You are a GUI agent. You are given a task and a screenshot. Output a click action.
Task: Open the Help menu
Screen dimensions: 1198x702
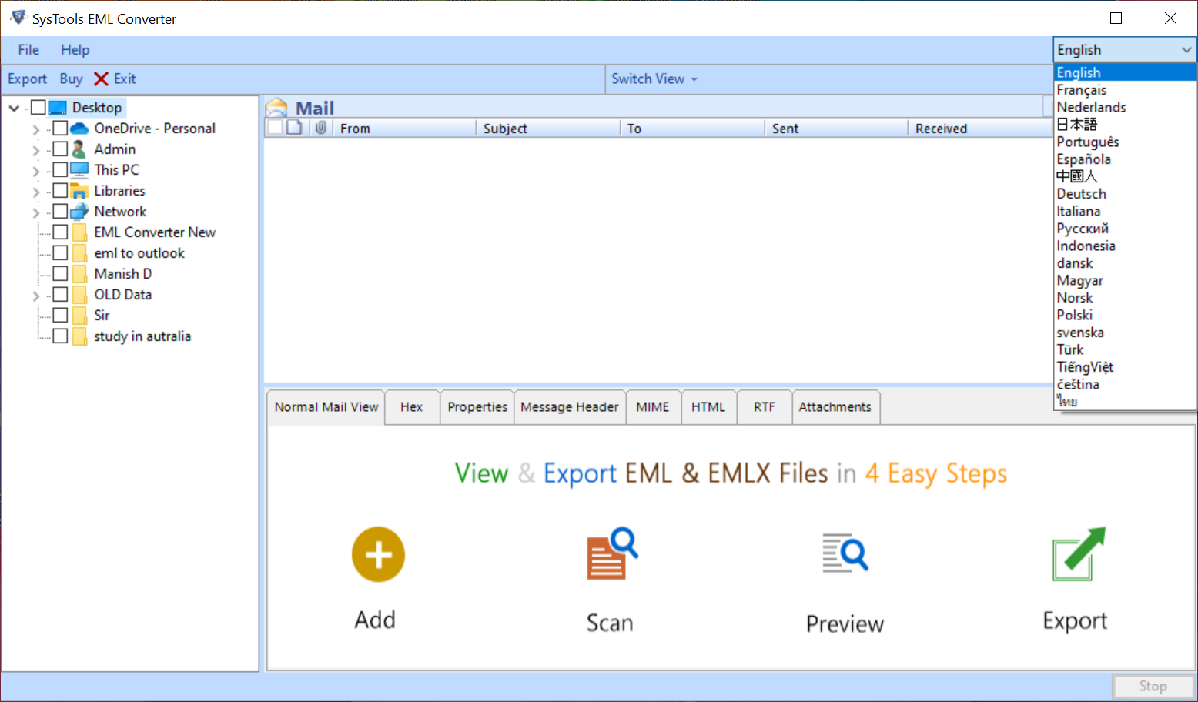[x=75, y=50]
